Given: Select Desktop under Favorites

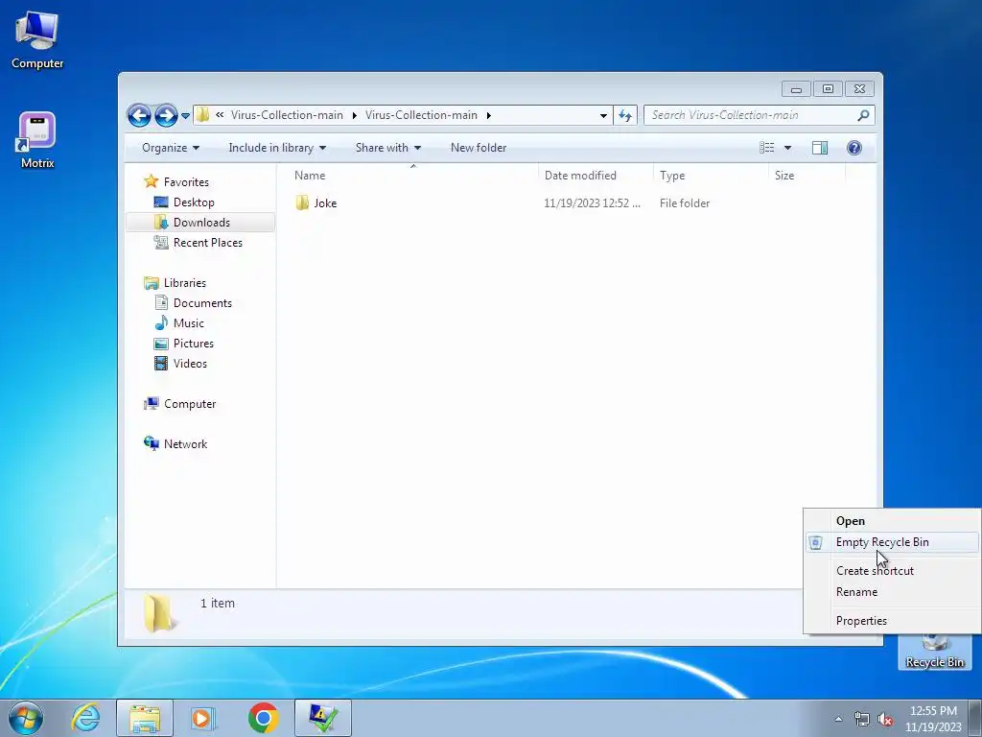Looking at the screenshot, I should pyautogui.click(x=194, y=202).
